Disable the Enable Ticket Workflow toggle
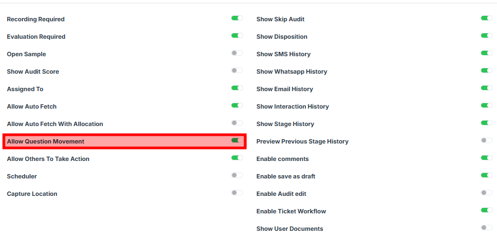 (487, 210)
